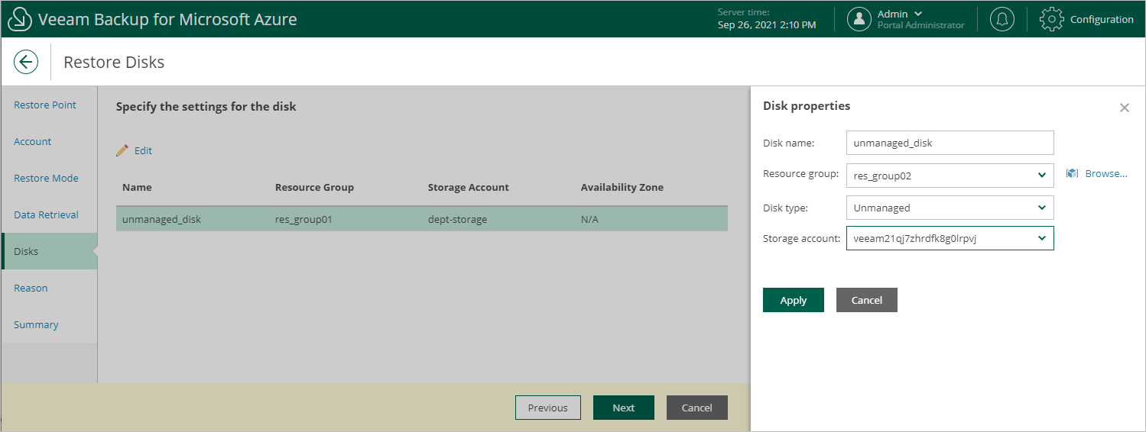Click the Configuration gear icon
The height and width of the screenshot is (432, 1146).
pos(1052,19)
